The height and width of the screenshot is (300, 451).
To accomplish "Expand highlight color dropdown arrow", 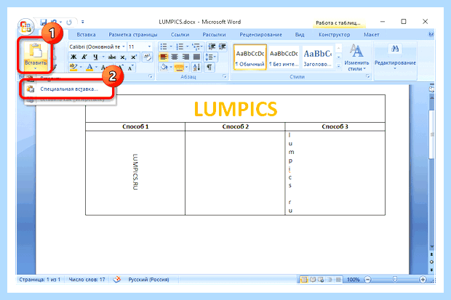I will click(81, 68).
